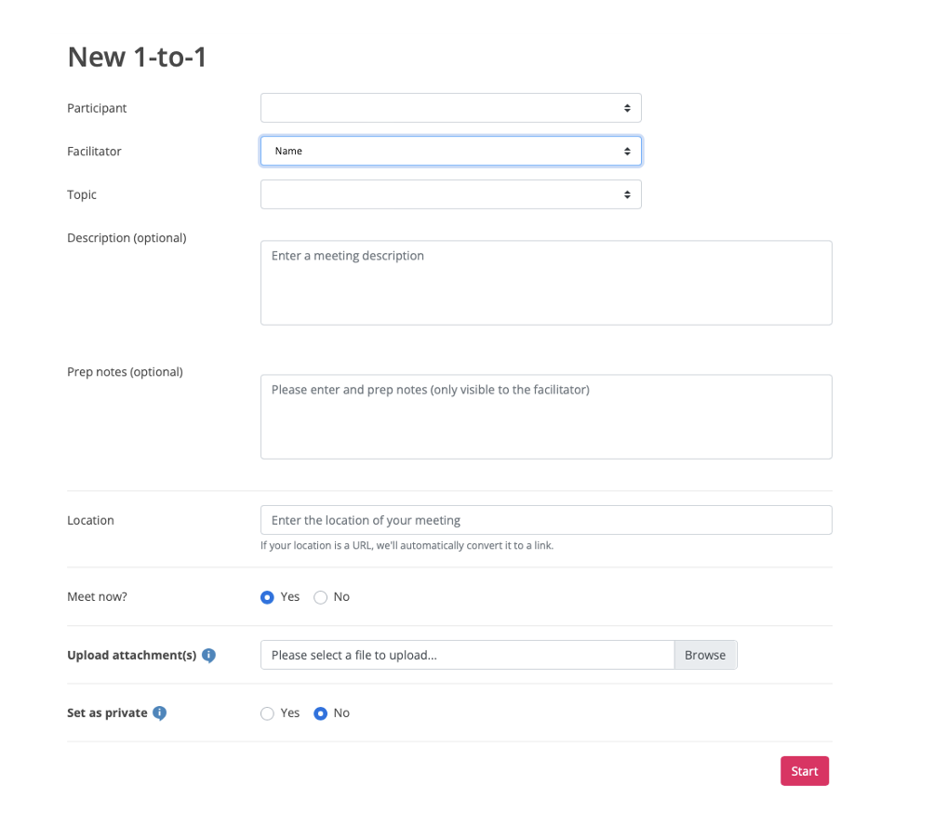Select Yes for Meet now
This screenshot has height=826, width=947.
tap(268, 597)
